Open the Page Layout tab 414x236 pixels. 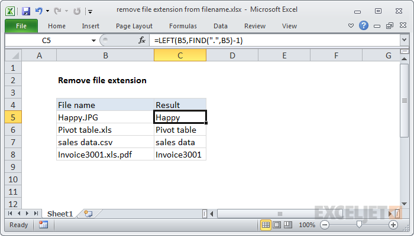(134, 26)
